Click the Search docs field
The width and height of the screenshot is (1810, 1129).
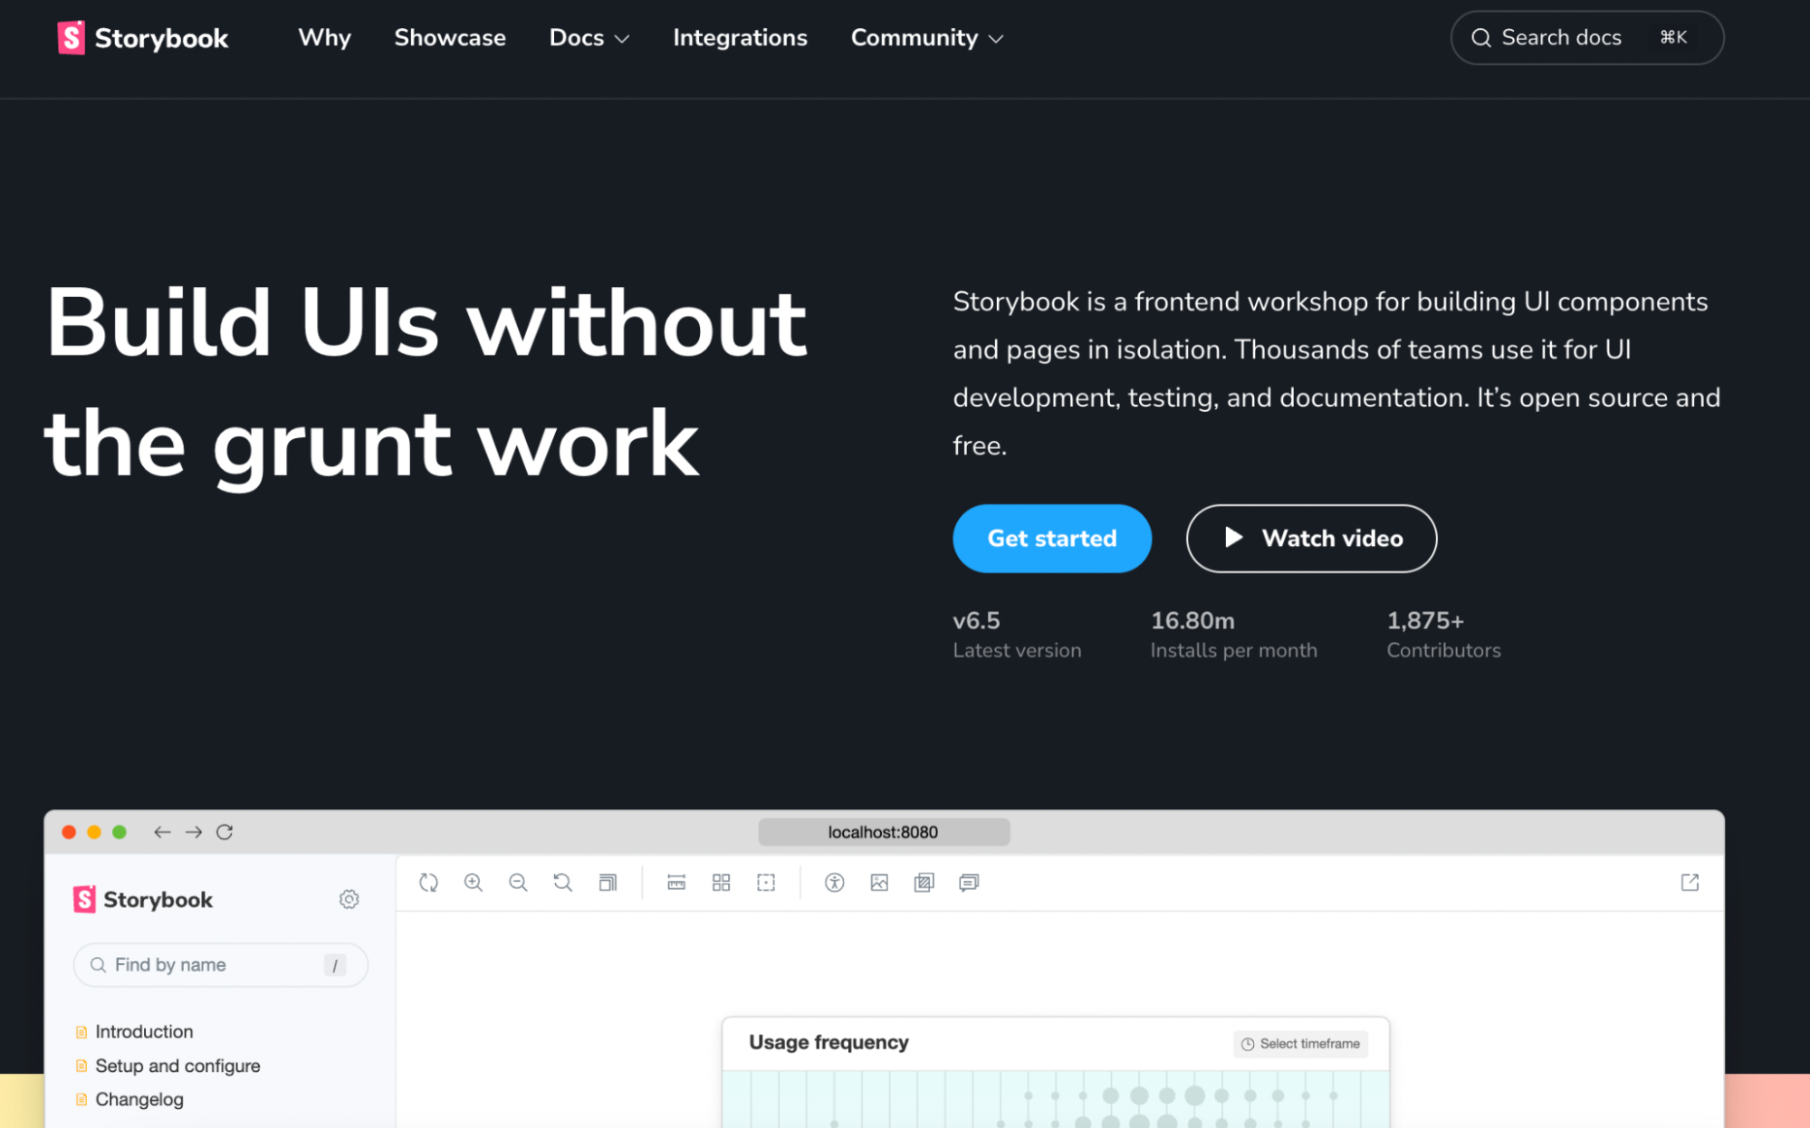(1587, 38)
